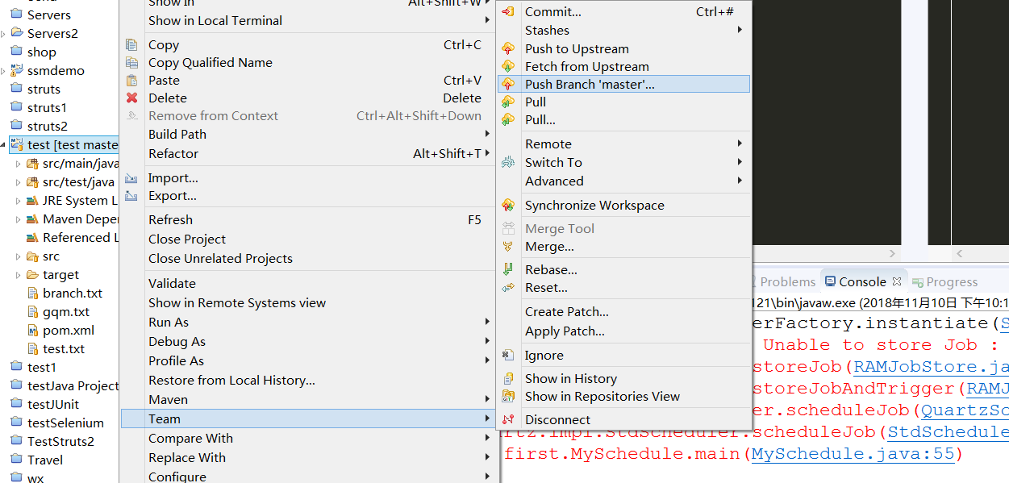The height and width of the screenshot is (483, 1009).
Task: Open the Remote submenu arrow
Action: coord(740,144)
